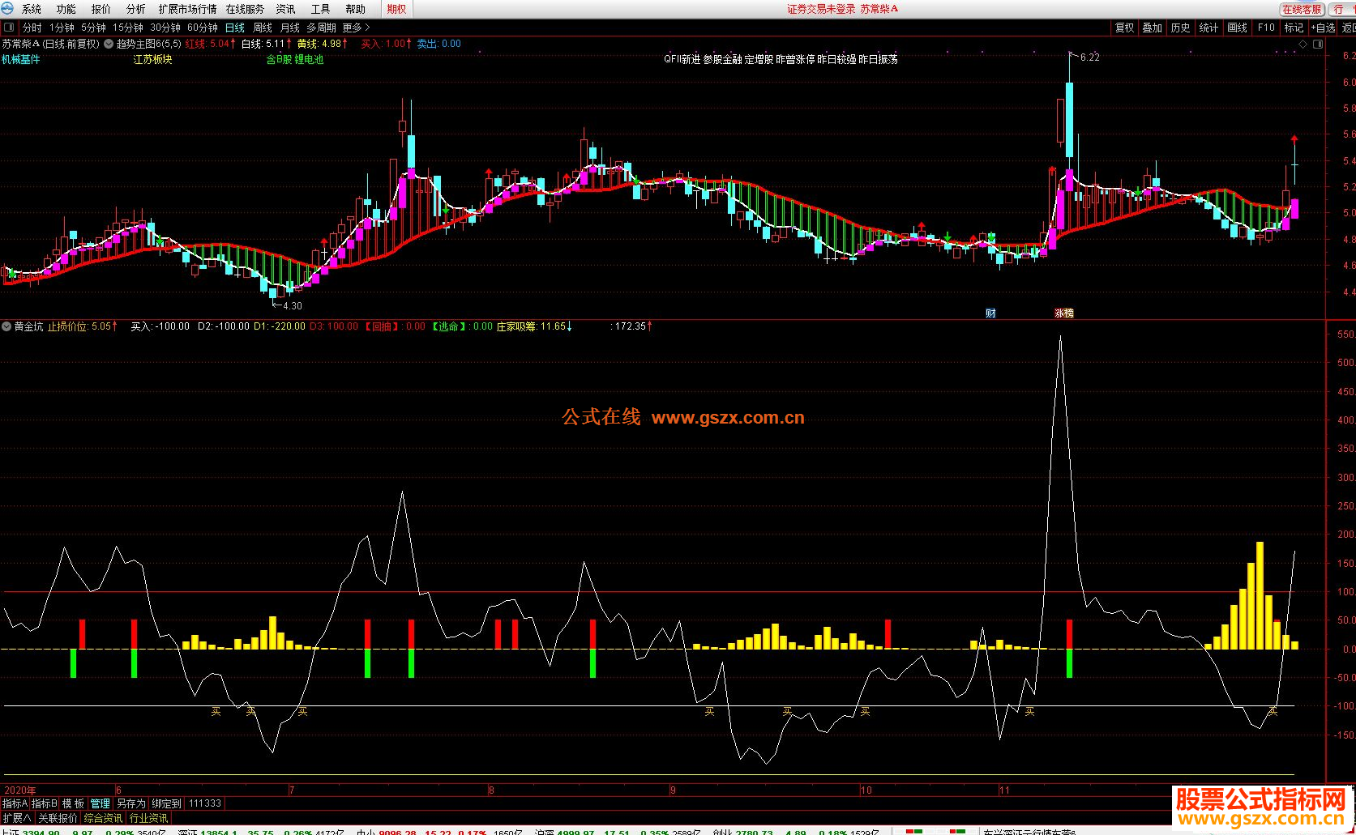Click the diamond icon above the price axis
This screenshot has width=1356, height=835.
tap(1303, 44)
